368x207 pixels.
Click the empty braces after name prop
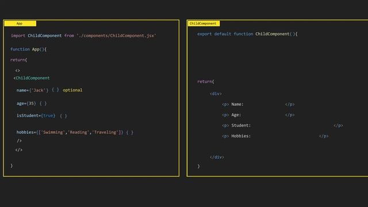click(55, 90)
